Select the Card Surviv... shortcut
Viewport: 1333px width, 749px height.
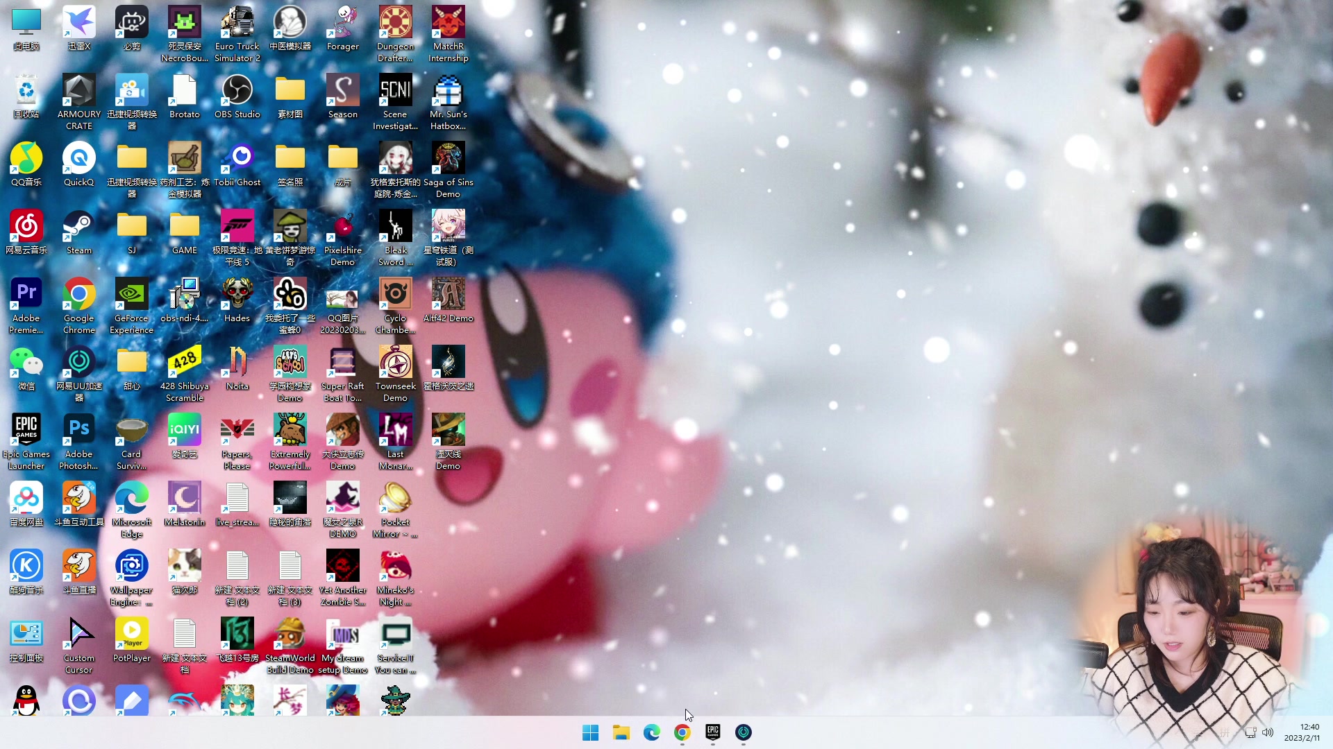point(132,442)
